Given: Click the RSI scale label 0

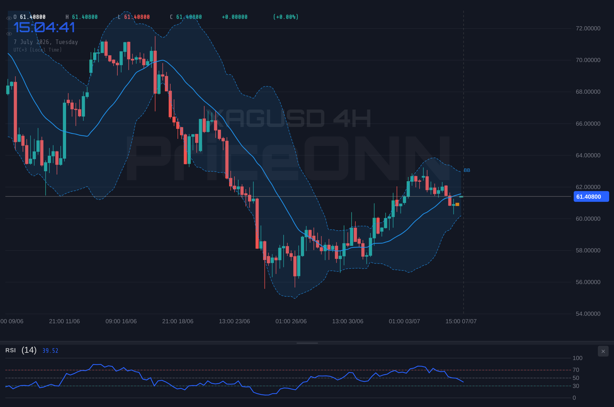Looking at the screenshot, I should 574,398.
